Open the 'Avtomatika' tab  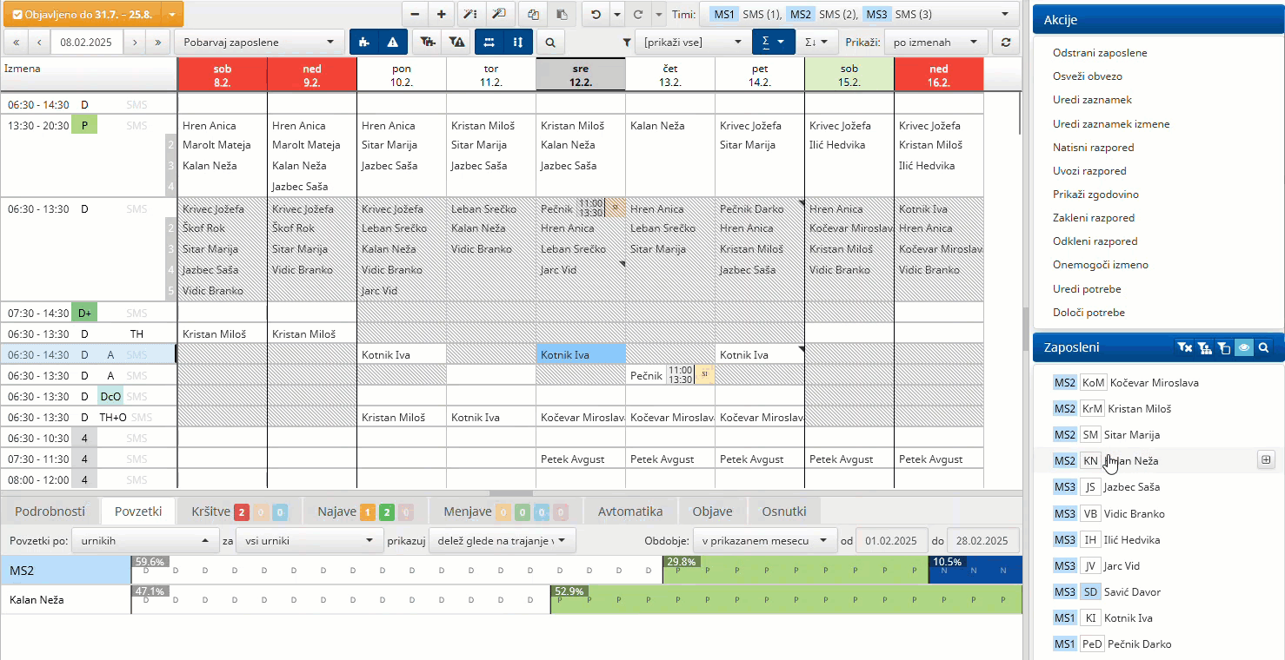click(x=629, y=511)
